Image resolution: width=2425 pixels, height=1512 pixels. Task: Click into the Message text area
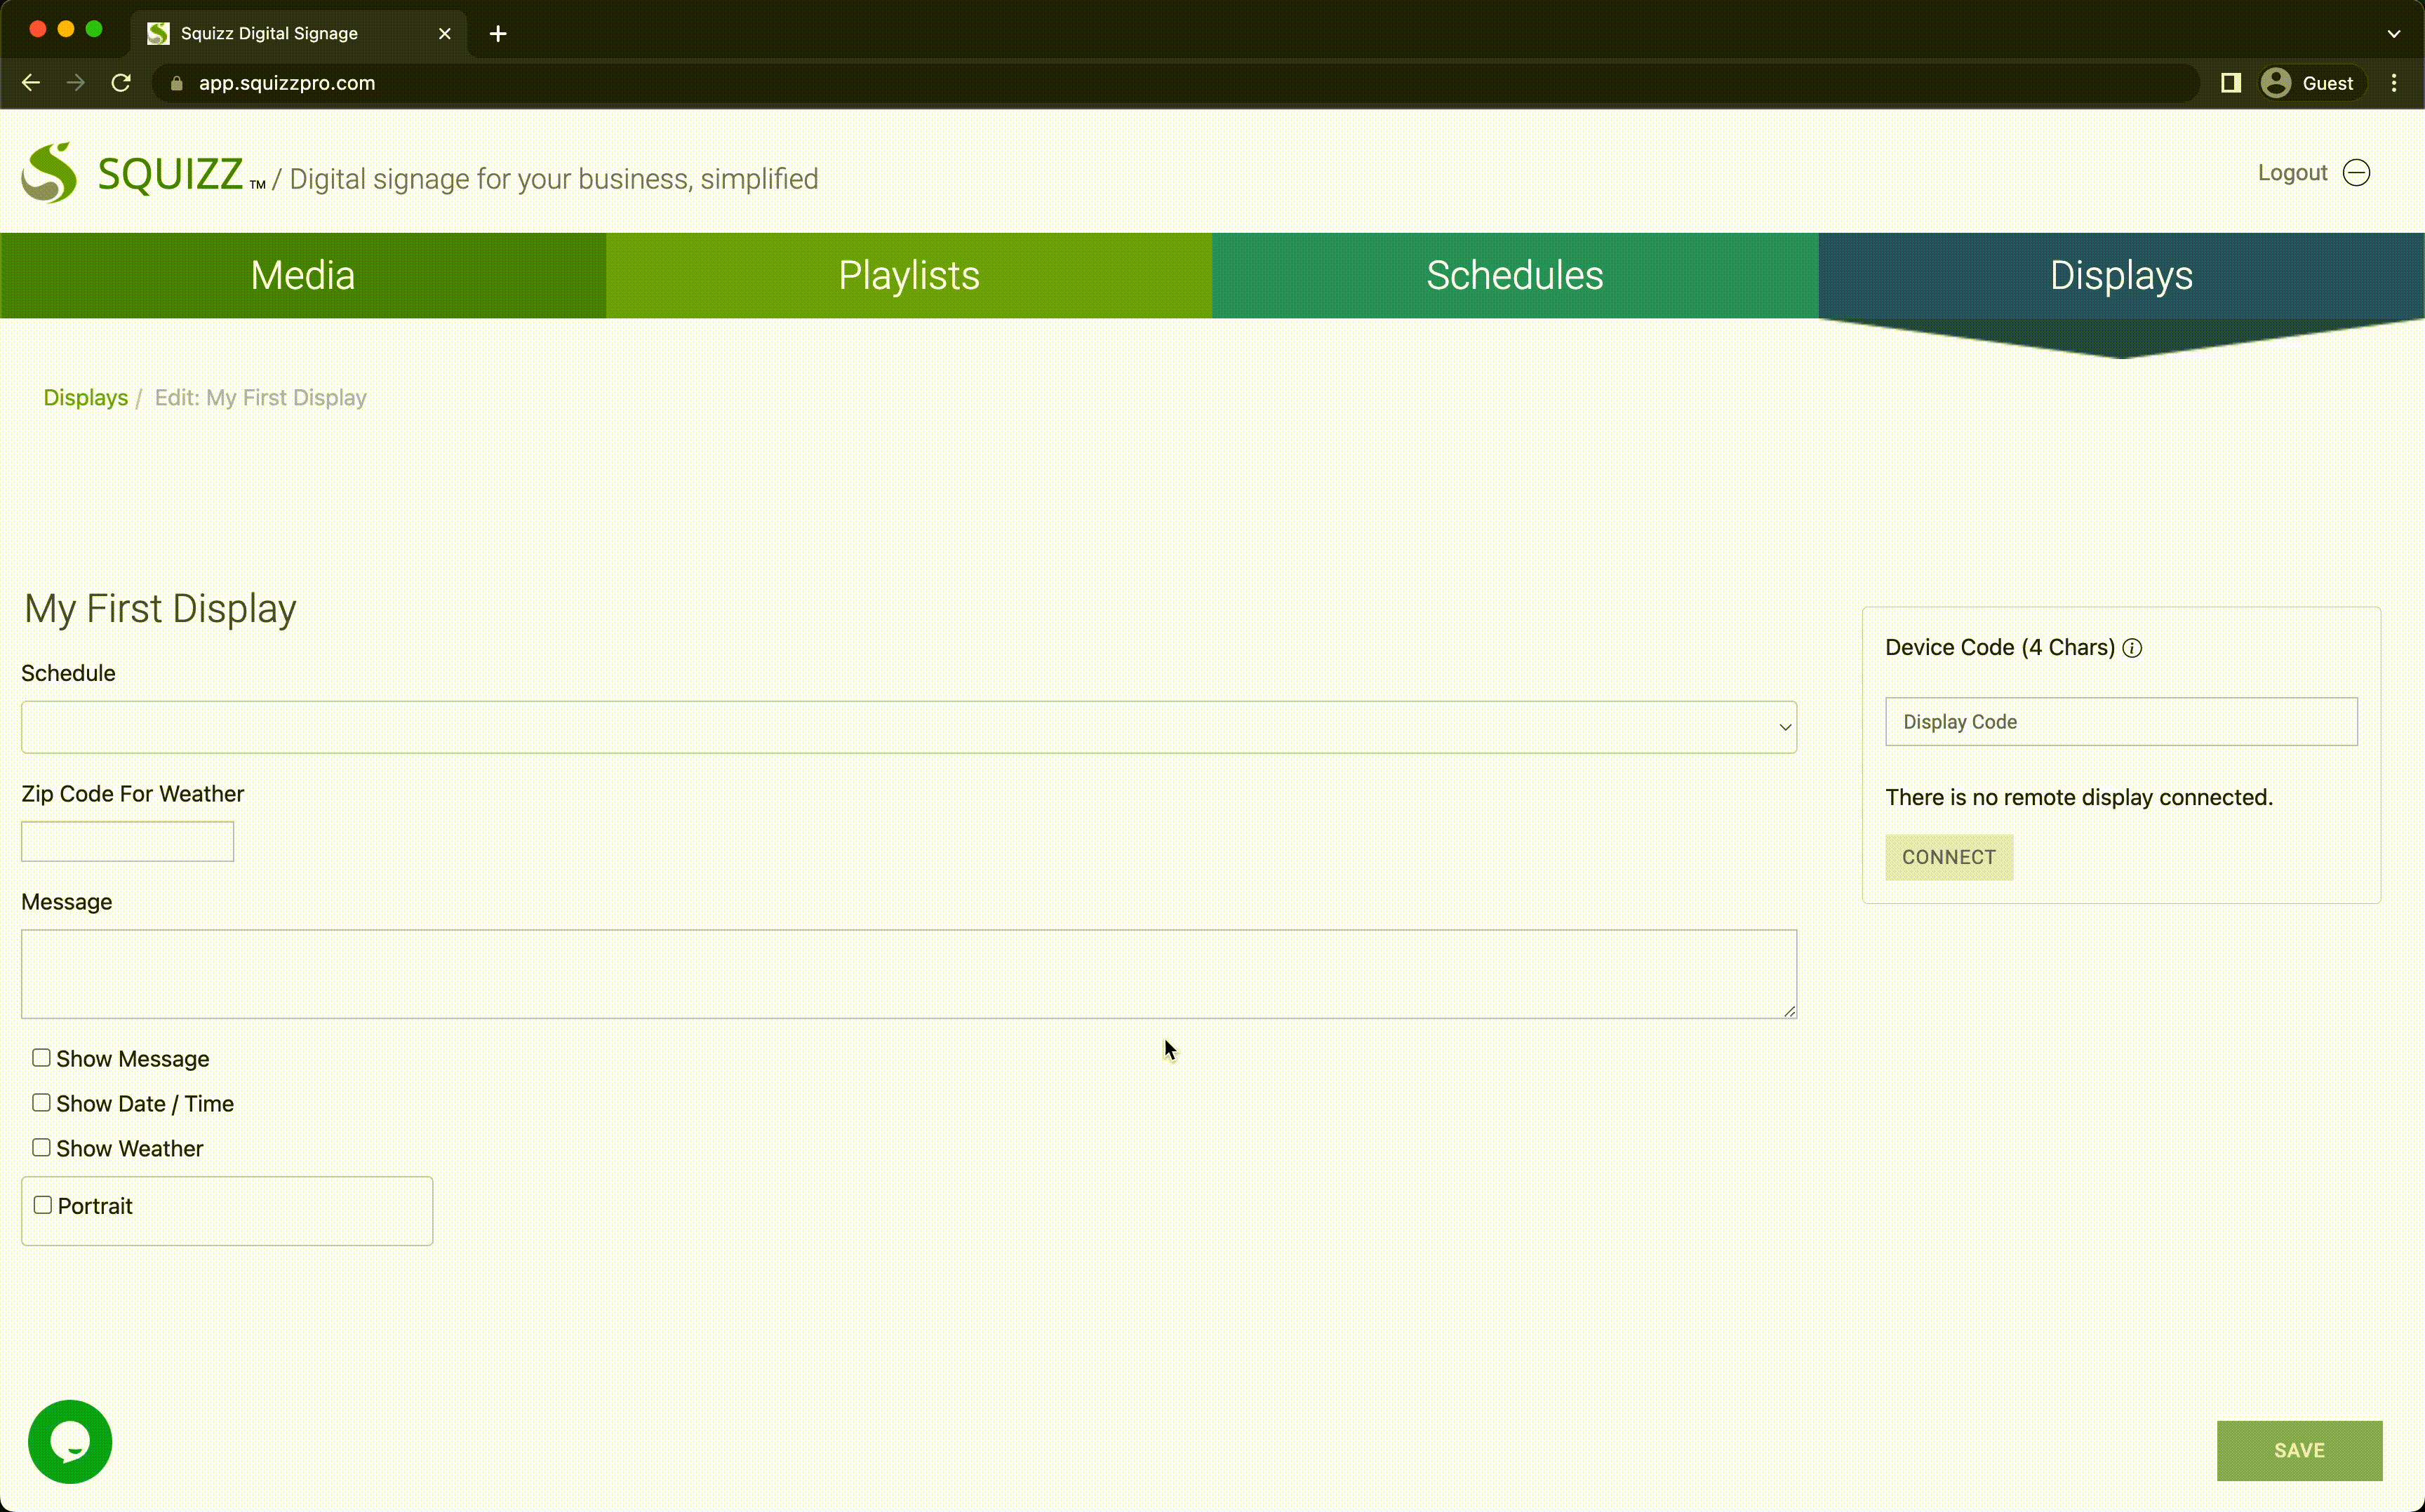[x=909, y=974]
